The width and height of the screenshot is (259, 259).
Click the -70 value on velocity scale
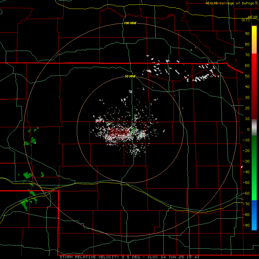246,204
